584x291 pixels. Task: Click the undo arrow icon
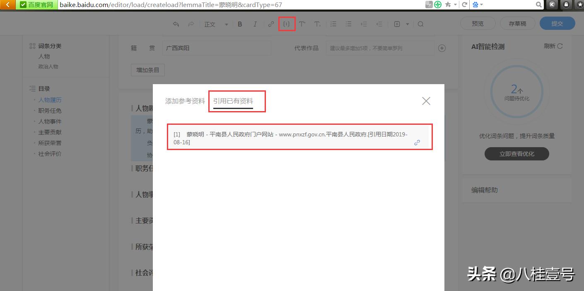click(x=176, y=24)
